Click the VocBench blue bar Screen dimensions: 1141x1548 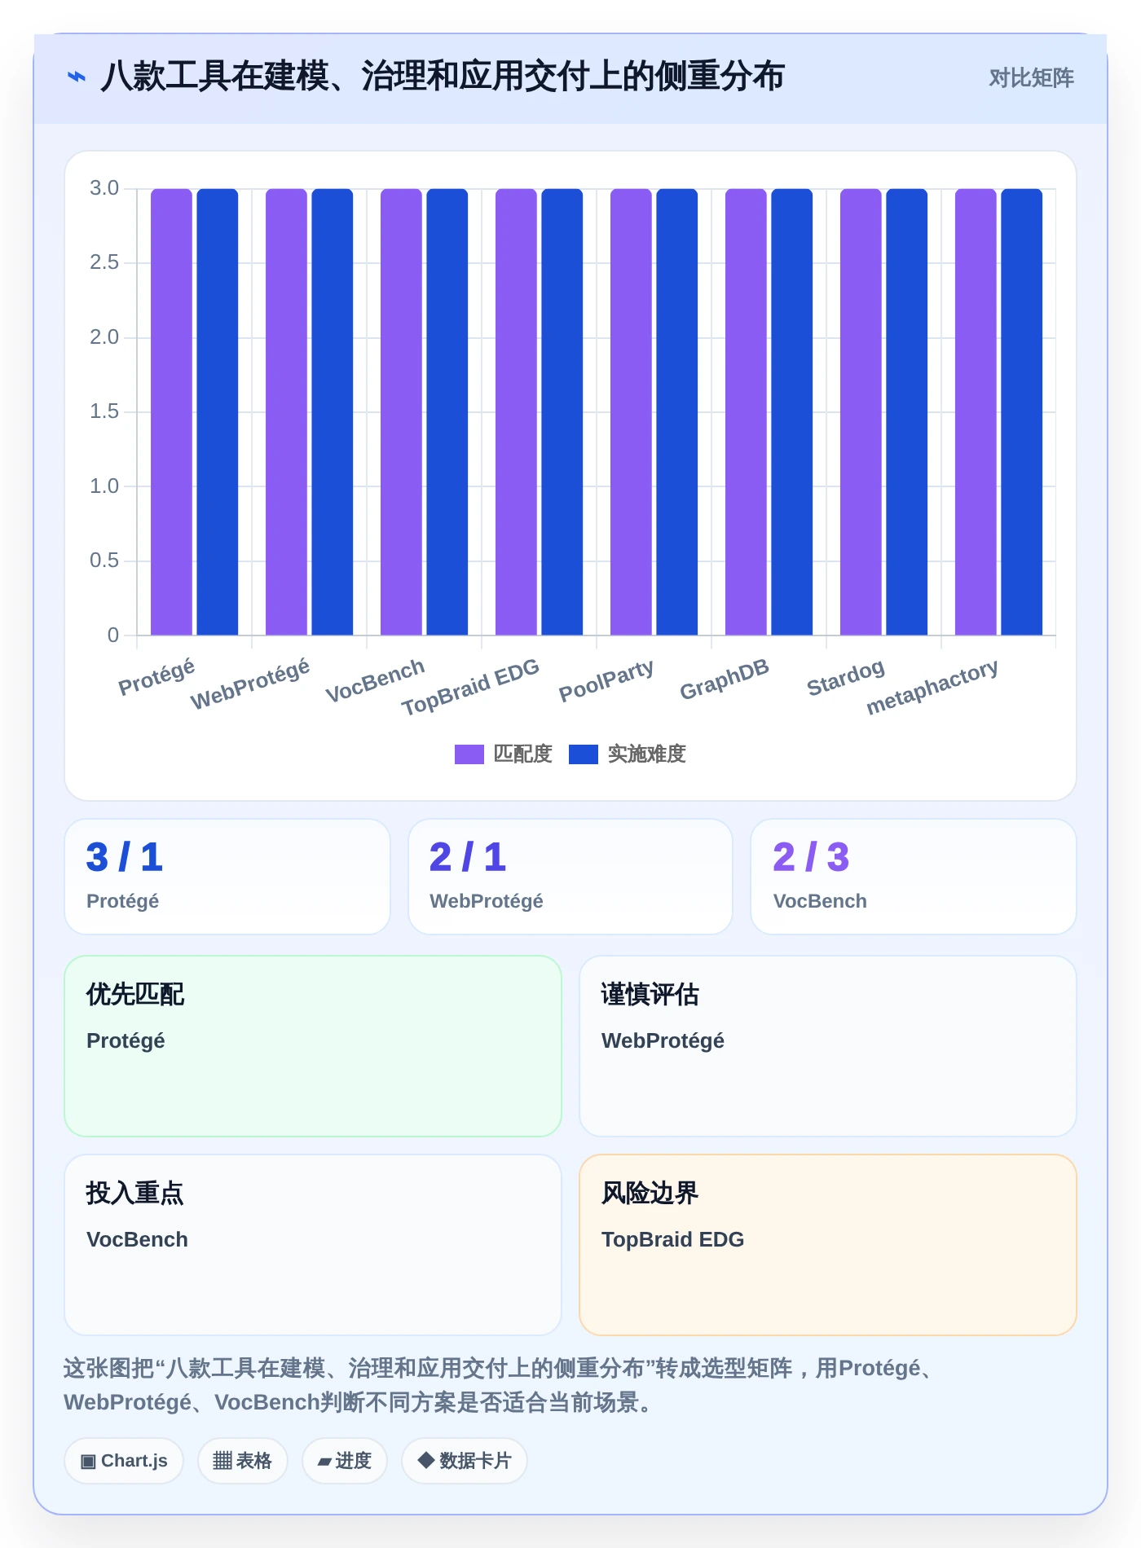(x=447, y=411)
